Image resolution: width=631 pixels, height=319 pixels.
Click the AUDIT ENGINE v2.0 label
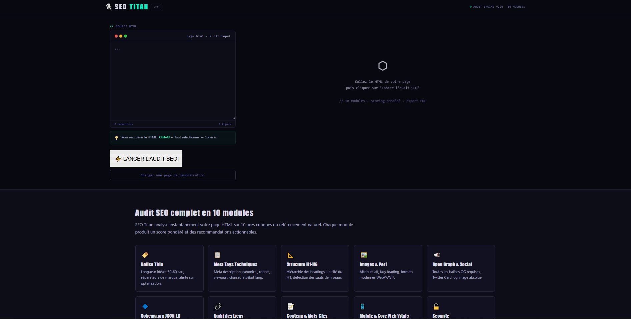pos(488,7)
